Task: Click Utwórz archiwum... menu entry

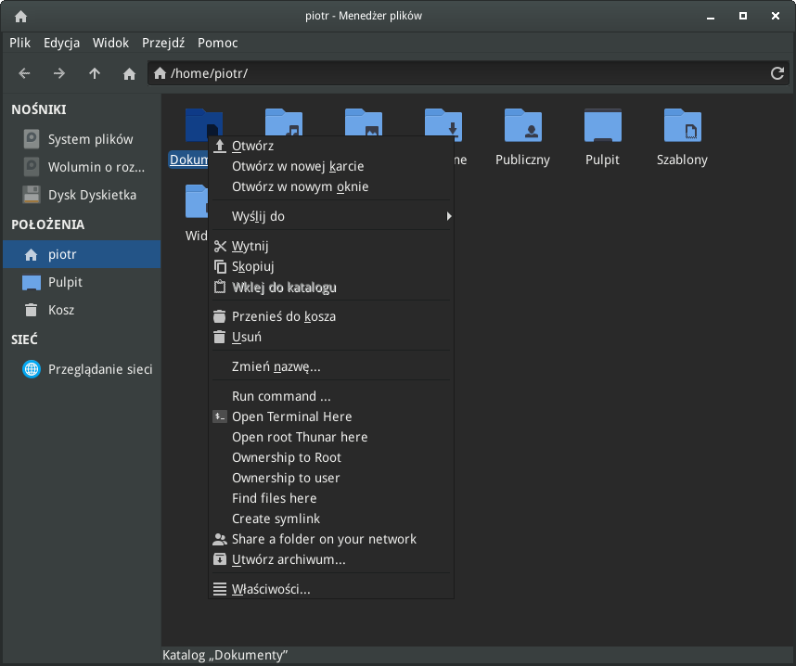Action: pos(289,559)
